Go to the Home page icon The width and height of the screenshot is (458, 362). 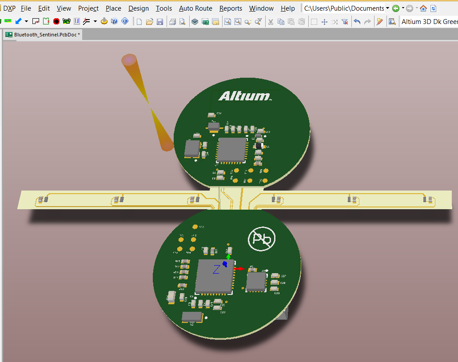[x=423, y=8]
